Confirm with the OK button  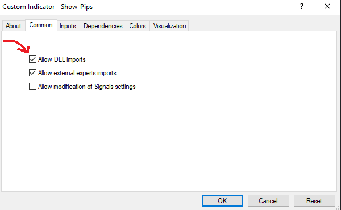222,201
